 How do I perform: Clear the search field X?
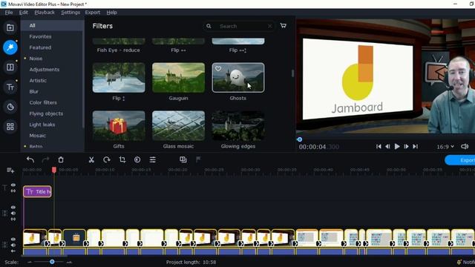pos(270,27)
